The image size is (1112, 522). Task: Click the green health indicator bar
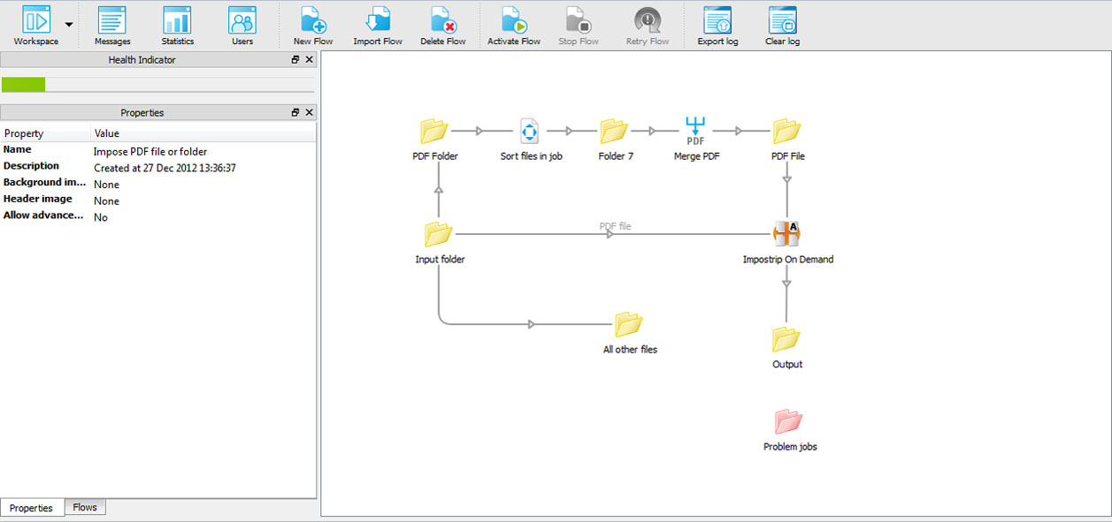click(23, 83)
